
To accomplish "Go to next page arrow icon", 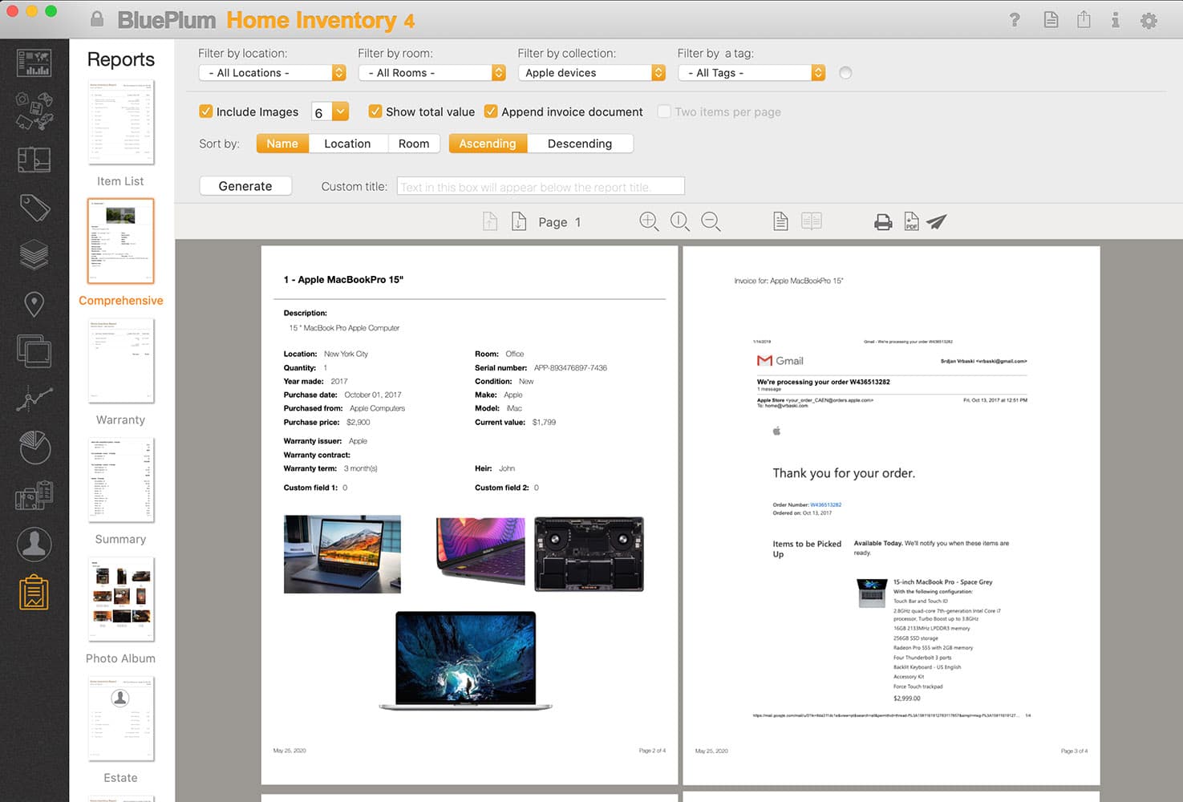I will pos(519,221).
